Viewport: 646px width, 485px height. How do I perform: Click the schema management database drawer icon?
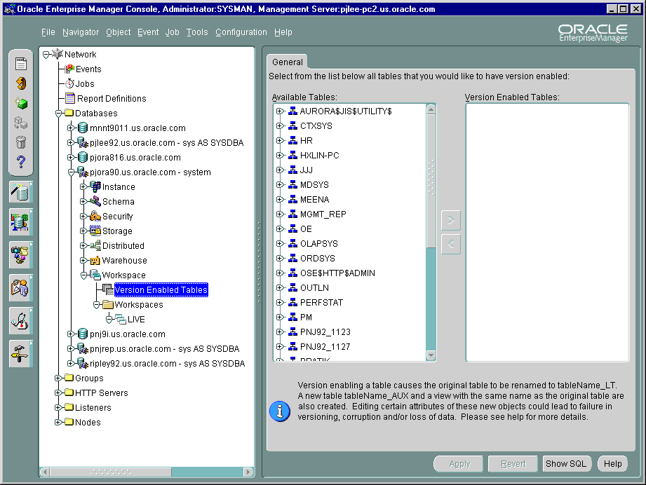[x=21, y=221]
